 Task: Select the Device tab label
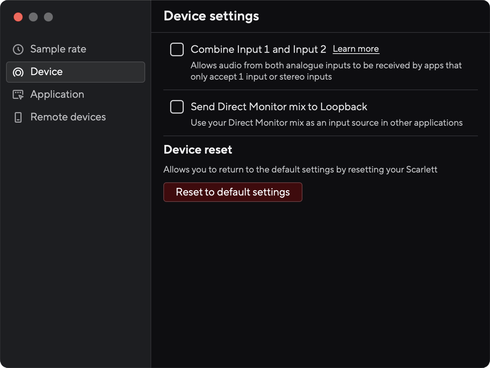[x=47, y=72]
